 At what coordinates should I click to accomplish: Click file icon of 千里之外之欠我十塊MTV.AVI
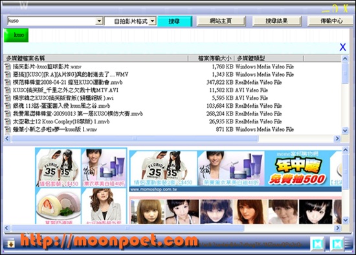(8, 90)
